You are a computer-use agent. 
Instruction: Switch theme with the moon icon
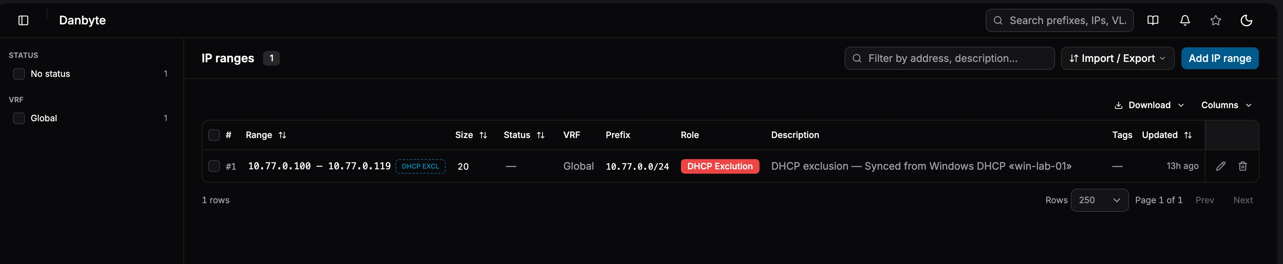(1246, 20)
